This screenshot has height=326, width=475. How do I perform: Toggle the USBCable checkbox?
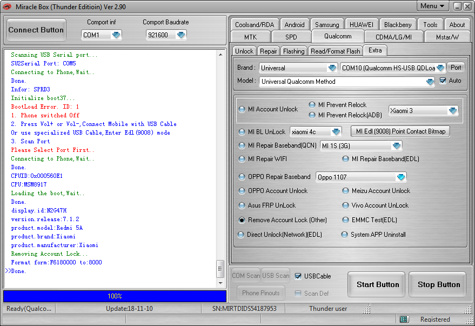298,276
